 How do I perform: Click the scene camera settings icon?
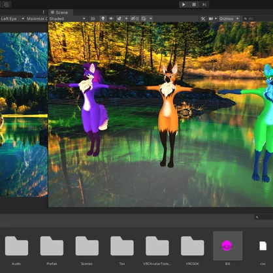pos(211,19)
